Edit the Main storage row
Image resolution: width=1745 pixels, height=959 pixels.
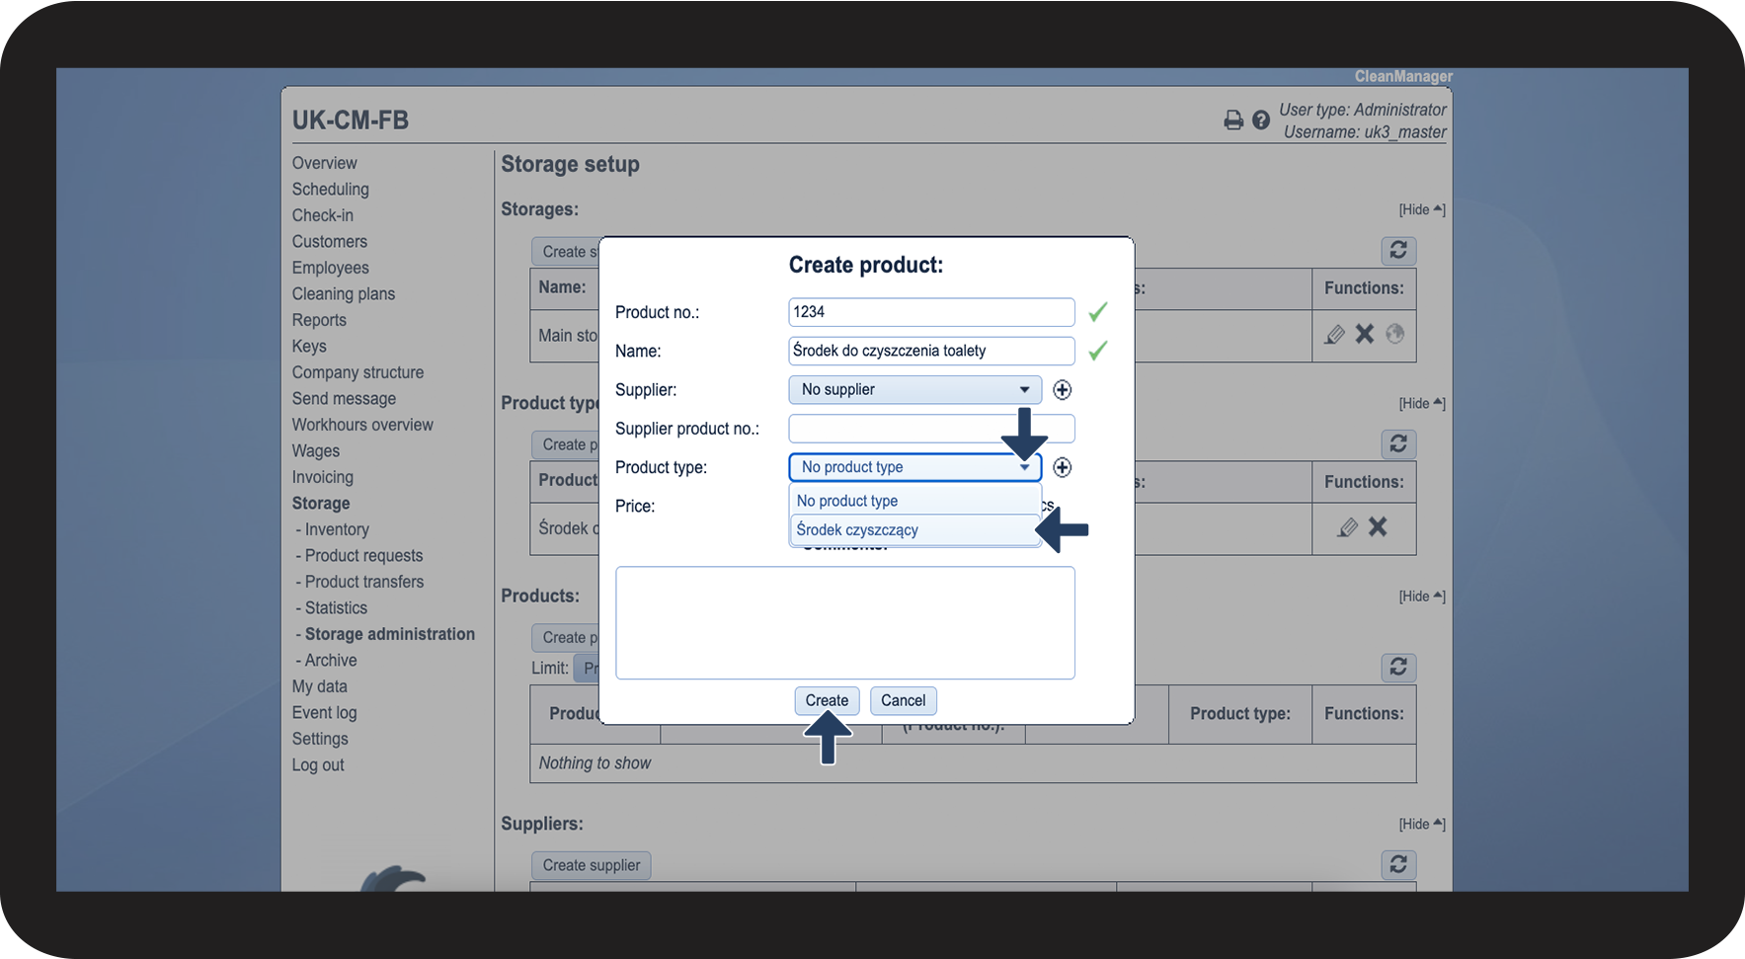tap(1334, 335)
